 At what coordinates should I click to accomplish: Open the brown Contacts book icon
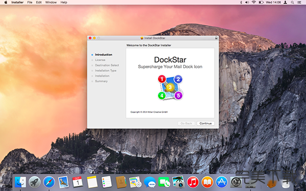pyautogui.click(x=121, y=182)
